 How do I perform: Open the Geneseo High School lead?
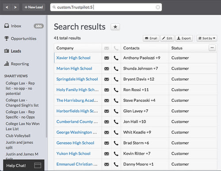[75, 143]
